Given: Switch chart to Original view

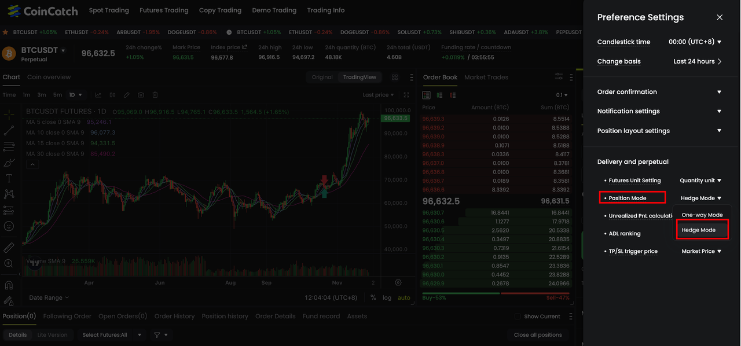Looking at the screenshot, I should coord(322,77).
